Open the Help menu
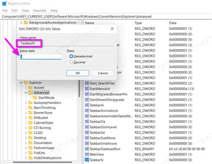The image size is (212, 164). click(x=54, y=11)
